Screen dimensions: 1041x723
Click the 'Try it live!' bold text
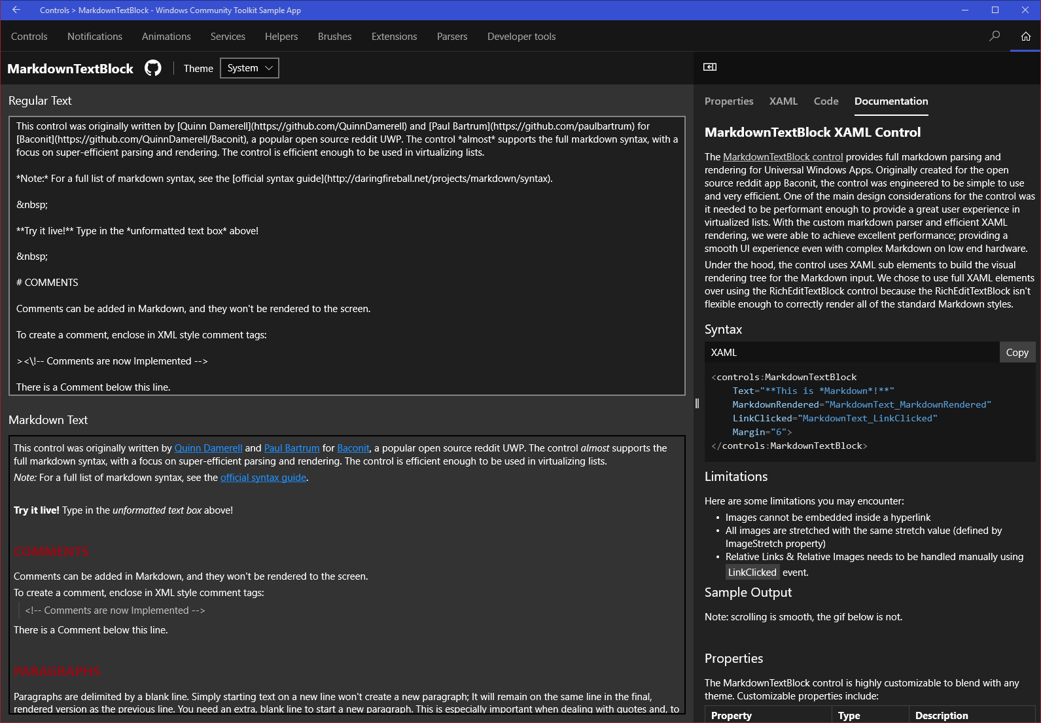click(37, 510)
